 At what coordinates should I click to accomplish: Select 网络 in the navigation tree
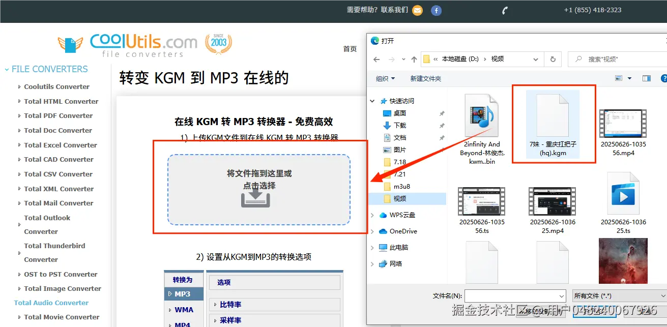(x=396, y=264)
